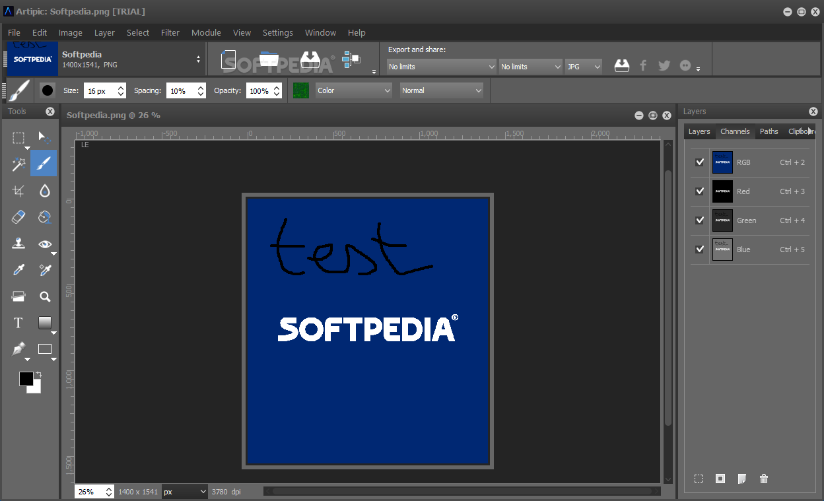The image size is (824, 501).
Task: Toggle visibility of Blue channel
Action: pos(700,250)
